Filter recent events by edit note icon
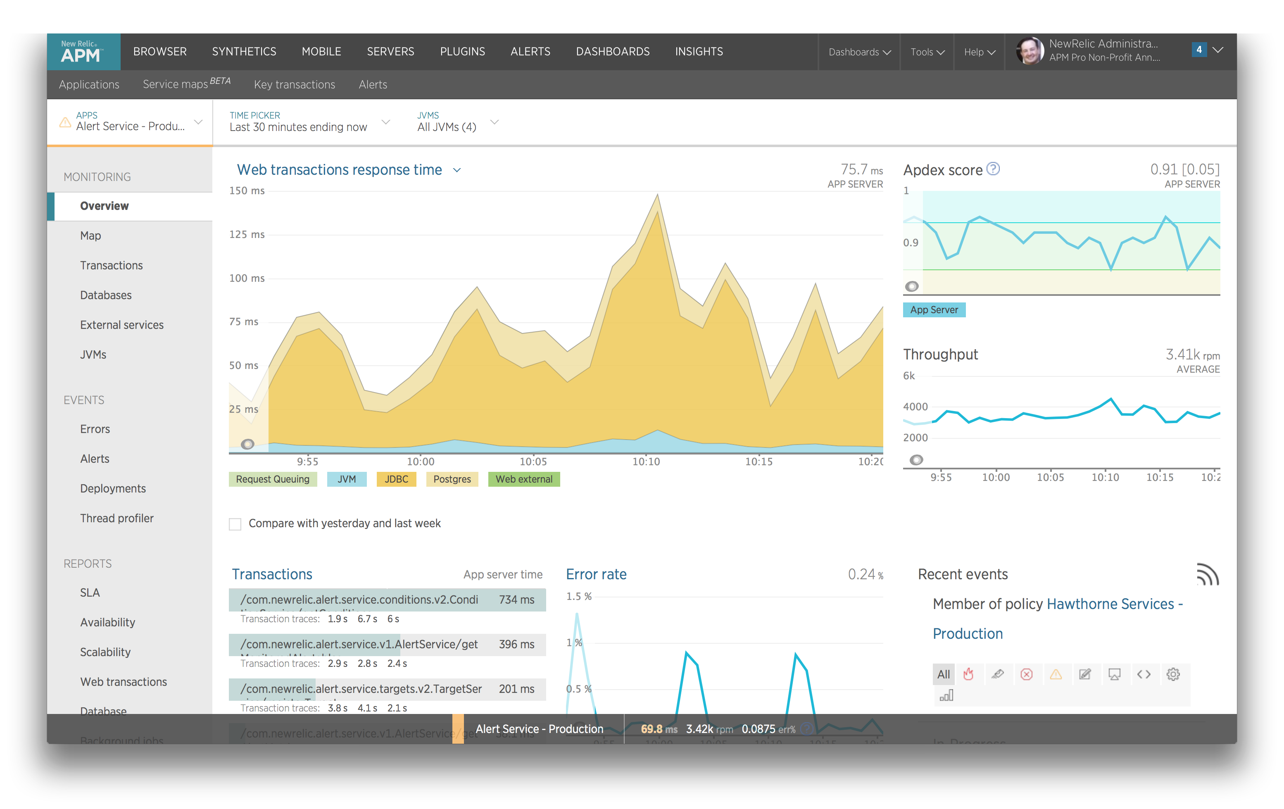This screenshot has height=809, width=1284. click(1085, 674)
